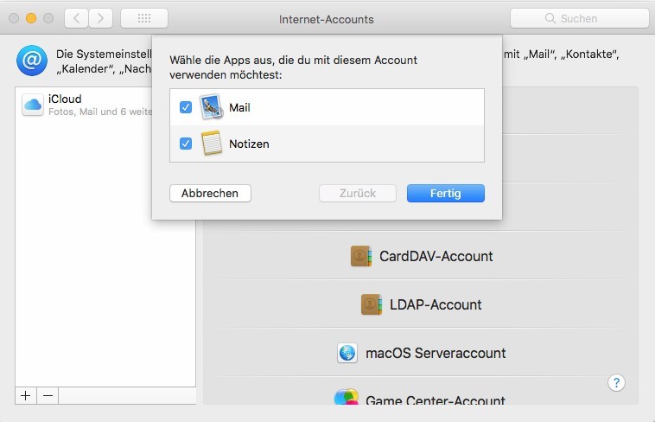655x422 pixels.
Task: Open help with the question mark button
Action: point(616,382)
